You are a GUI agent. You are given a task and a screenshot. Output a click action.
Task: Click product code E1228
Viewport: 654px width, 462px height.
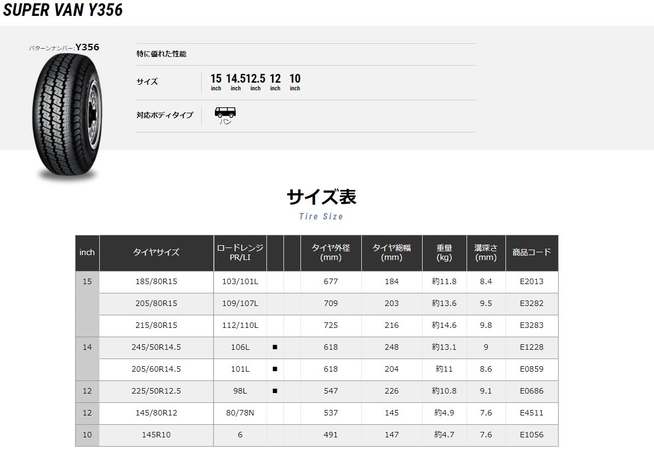(x=532, y=348)
